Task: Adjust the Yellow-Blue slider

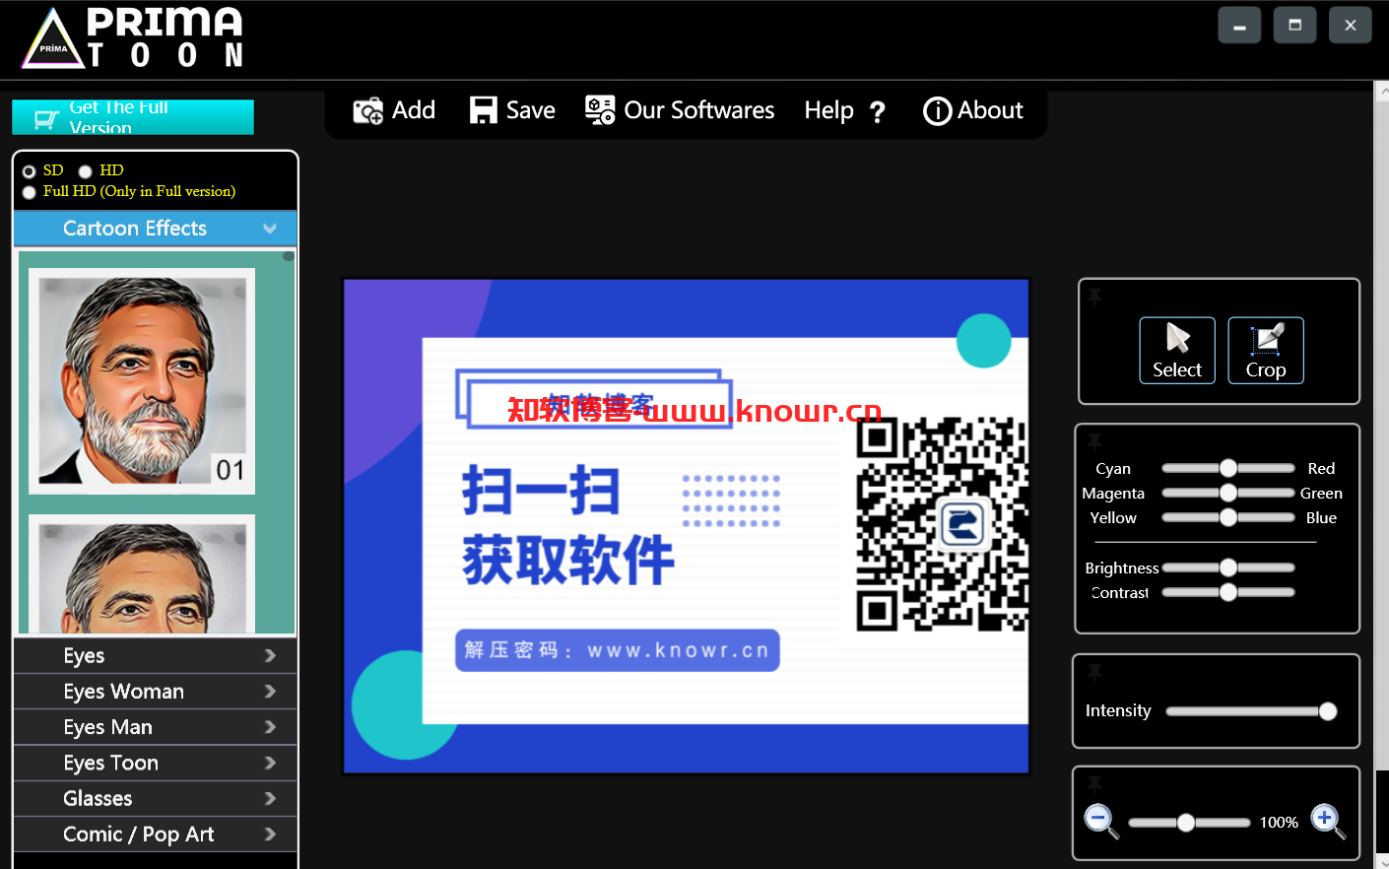Action: (x=1228, y=517)
